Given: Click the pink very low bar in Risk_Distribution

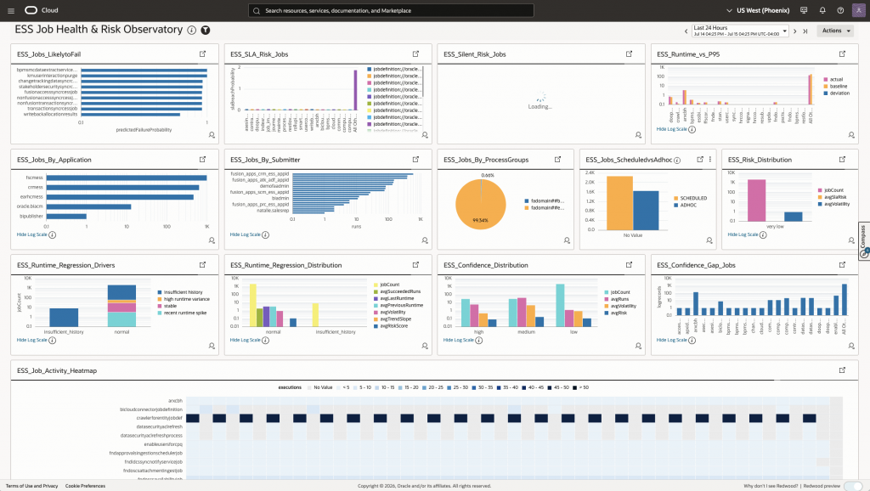Looking at the screenshot, I should [757, 200].
